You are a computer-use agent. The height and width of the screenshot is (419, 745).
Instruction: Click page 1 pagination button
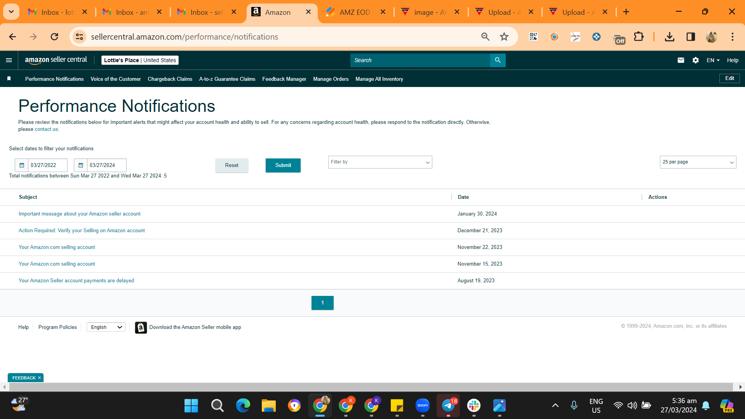pos(322,303)
